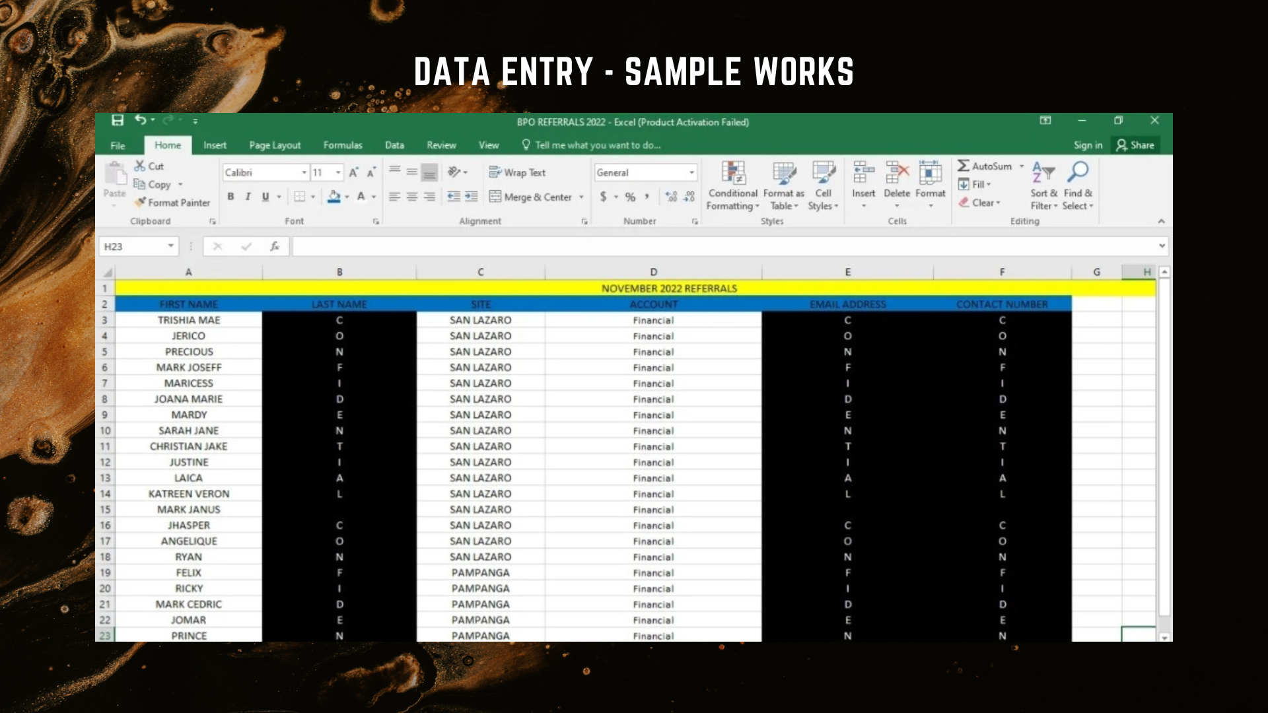
Task: Open Conditional Formatting icon
Action: pyautogui.click(x=732, y=173)
